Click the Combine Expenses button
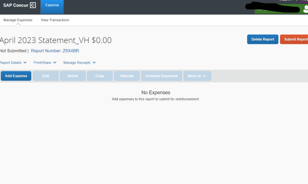Viewport: 308px width, 184px height. (x=161, y=76)
